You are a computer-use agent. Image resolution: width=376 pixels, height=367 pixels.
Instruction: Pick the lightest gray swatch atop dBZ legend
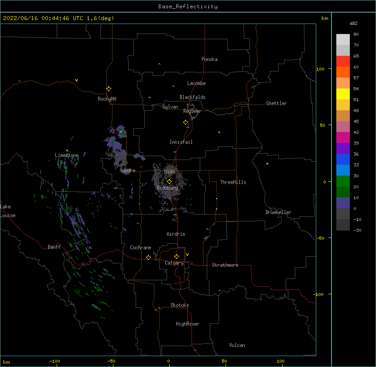pos(343,40)
